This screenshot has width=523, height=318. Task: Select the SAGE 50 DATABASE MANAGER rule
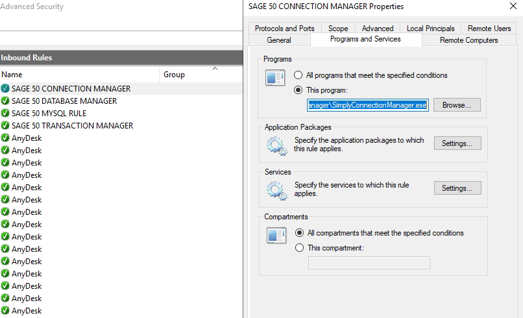point(121,101)
